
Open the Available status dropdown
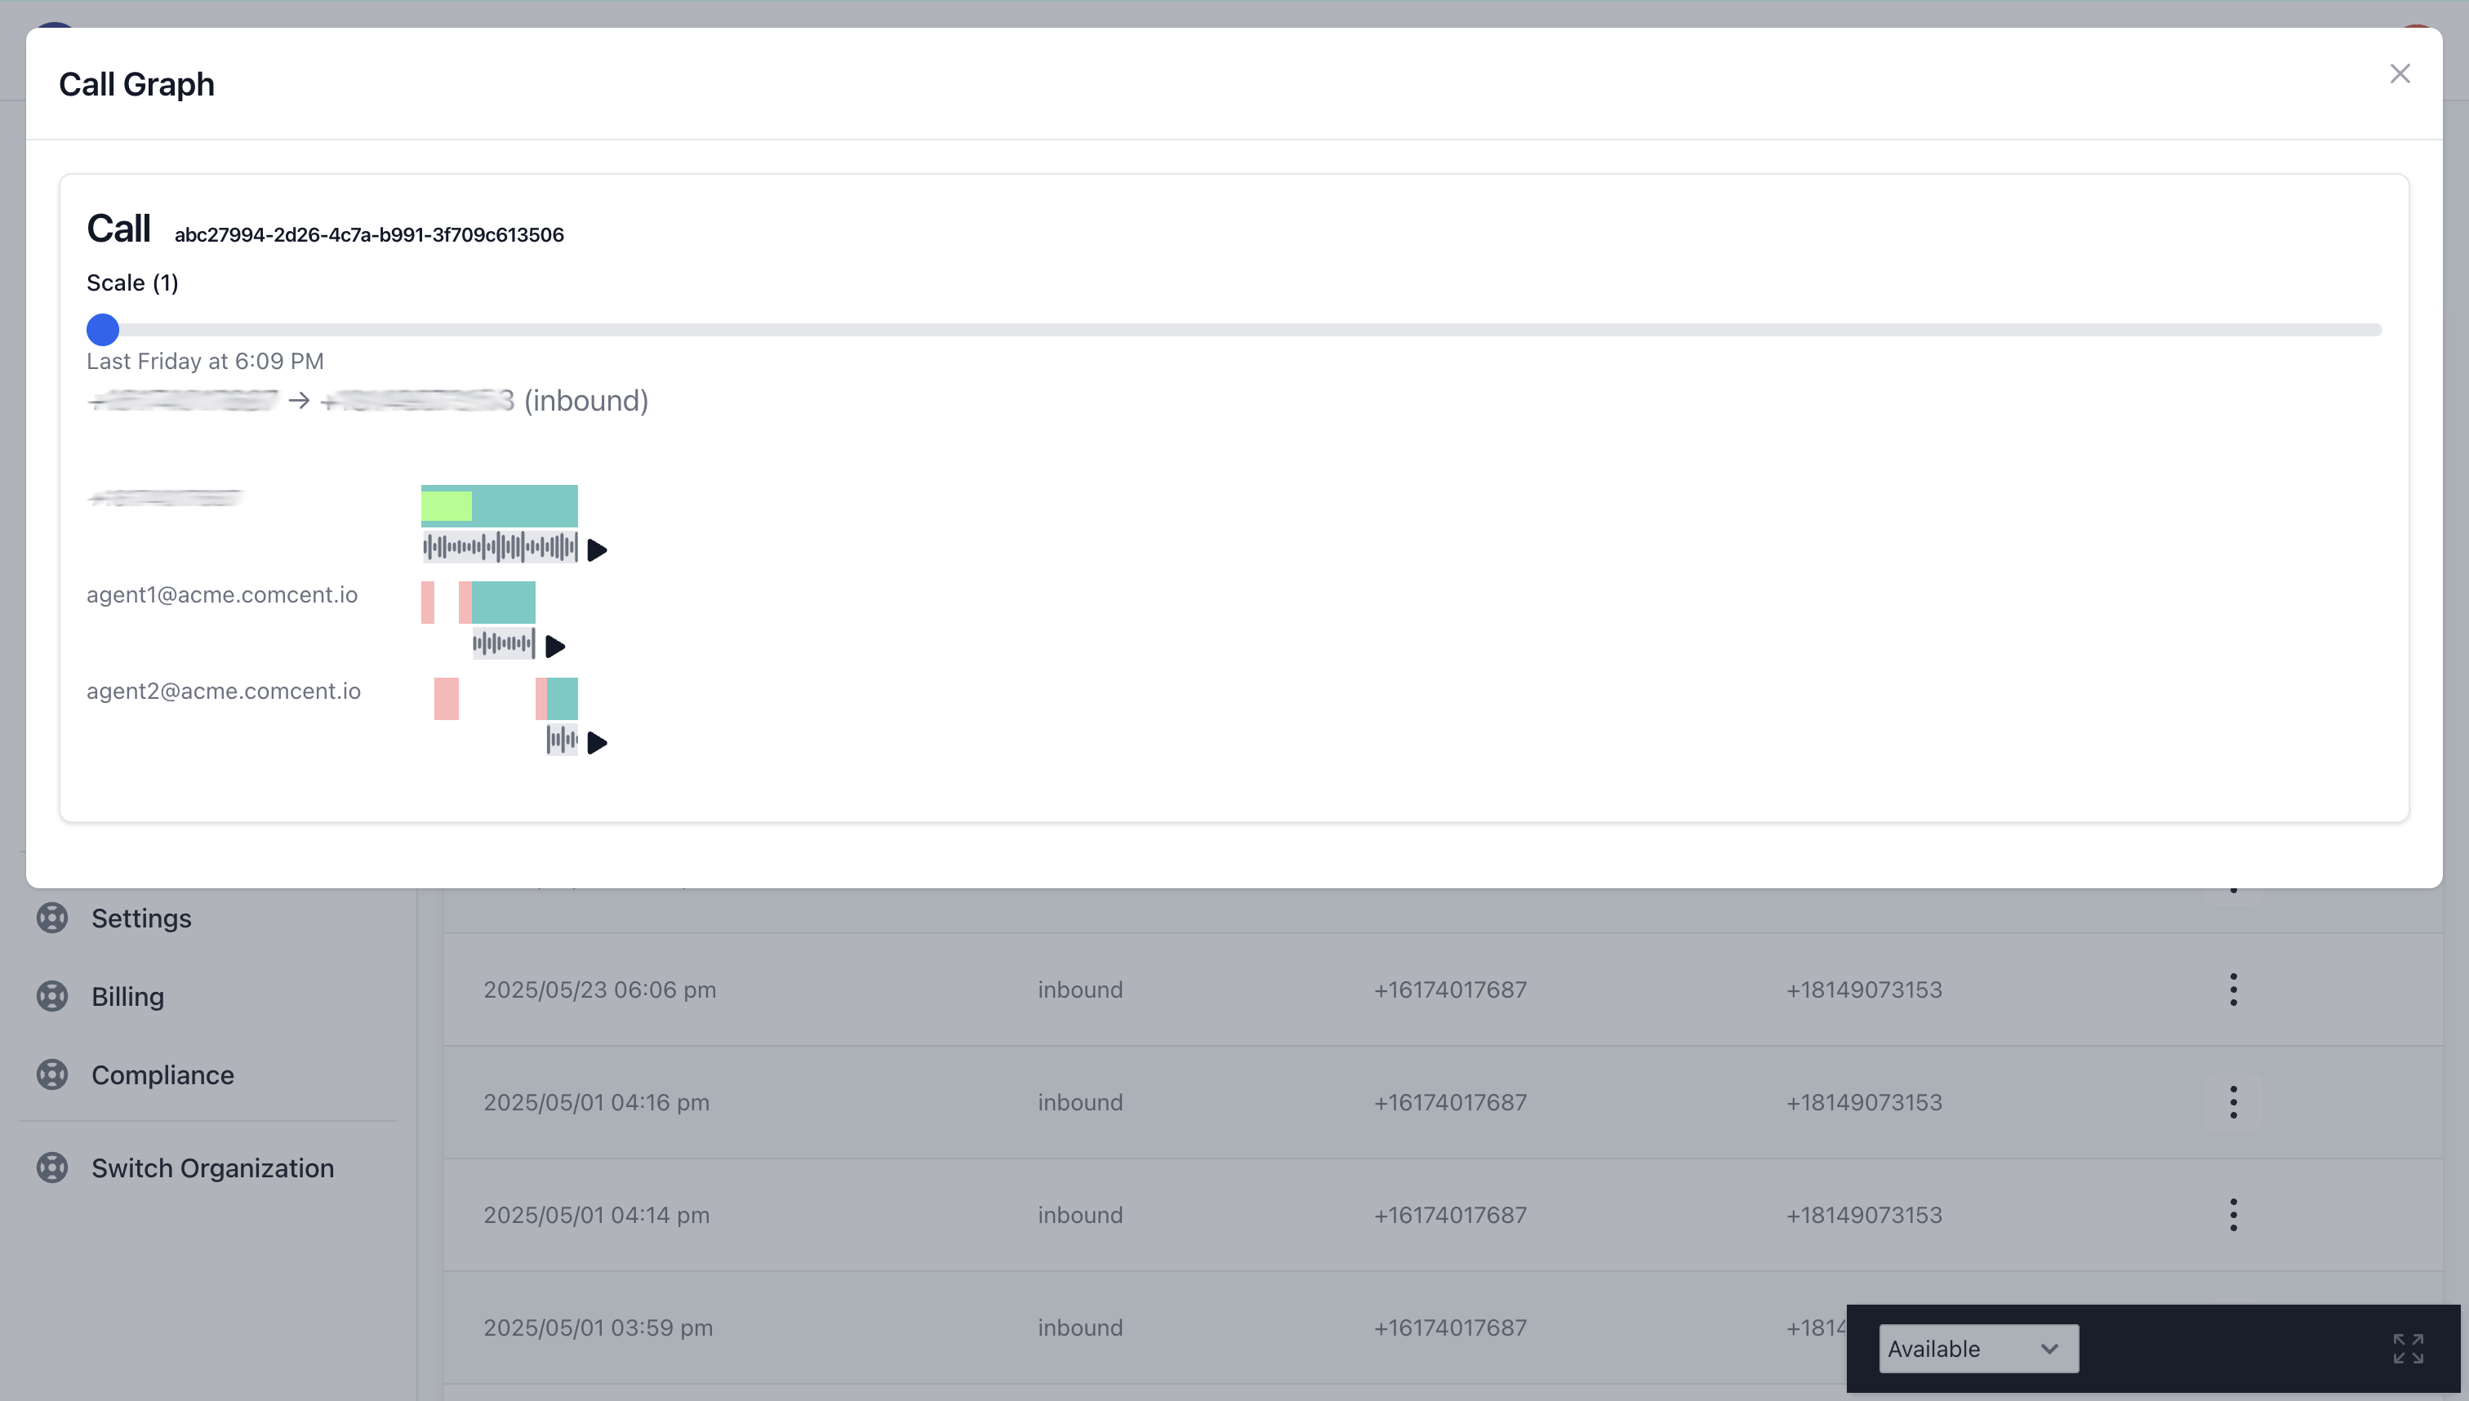click(x=1978, y=1349)
